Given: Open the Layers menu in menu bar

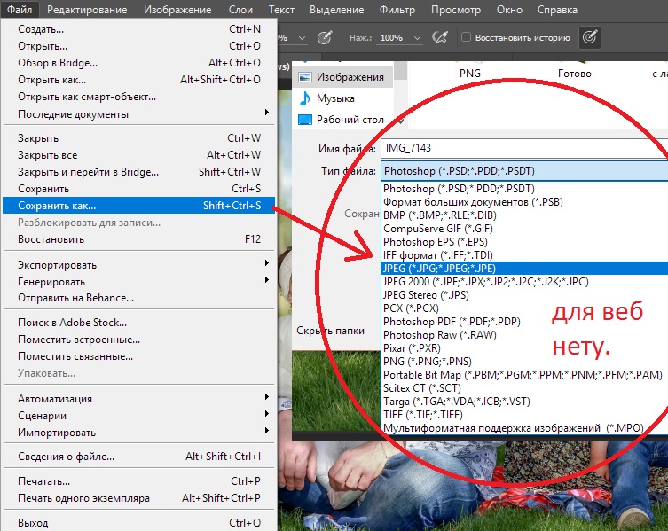Looking at the screenshot, I should tap(240, 10).
